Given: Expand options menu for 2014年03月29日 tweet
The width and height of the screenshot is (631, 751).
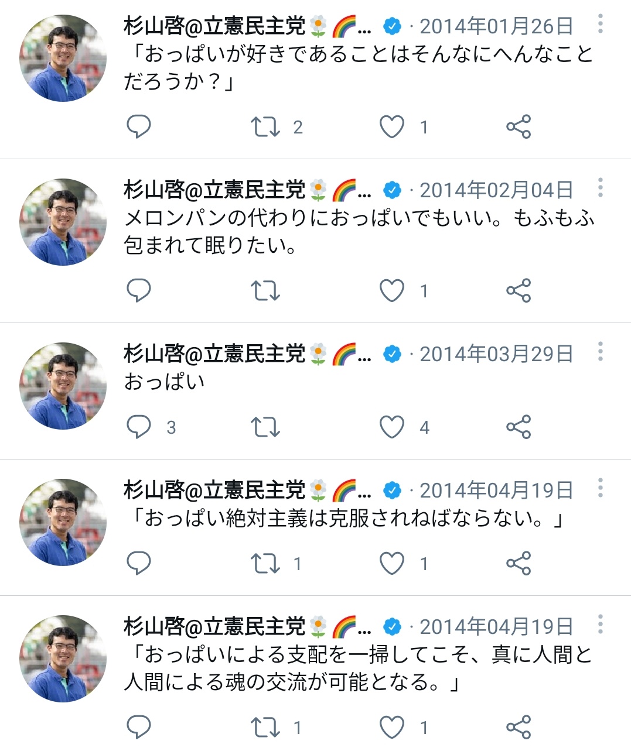Looking at the screenshot, I should point(600,352).
